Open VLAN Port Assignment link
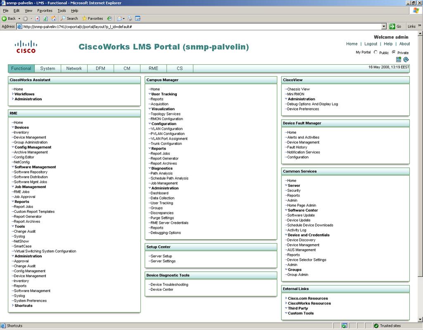423x330 pixels. 169,139
